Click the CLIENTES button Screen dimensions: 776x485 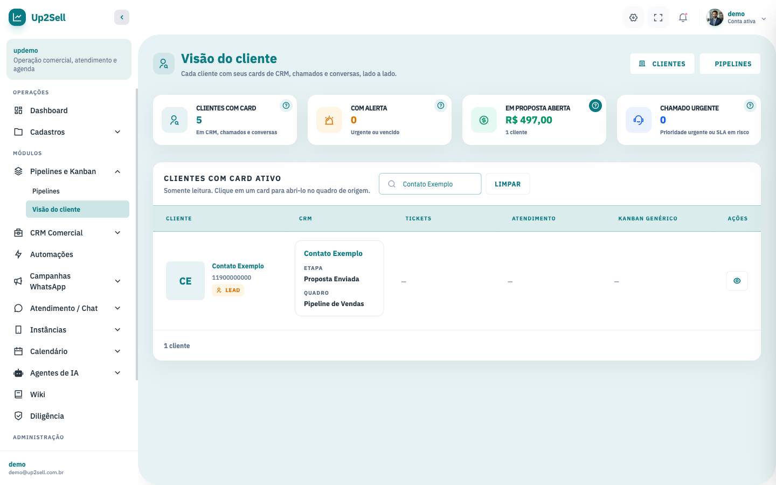click(x=662, y=64)
